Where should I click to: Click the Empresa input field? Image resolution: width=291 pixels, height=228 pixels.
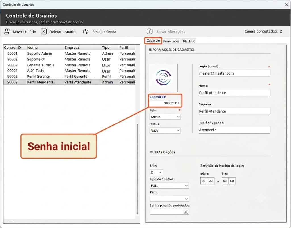coord(234,111)
